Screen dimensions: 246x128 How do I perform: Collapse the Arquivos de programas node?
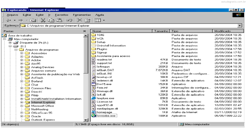tap(16, 50)
